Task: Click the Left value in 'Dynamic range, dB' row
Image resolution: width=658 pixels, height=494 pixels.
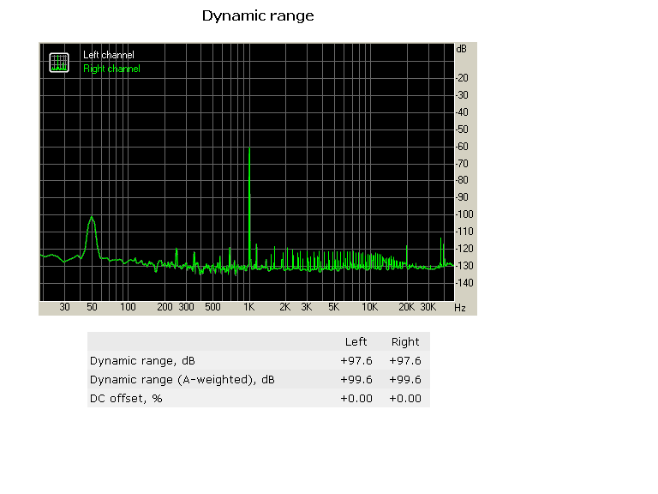Action: tap(356, 361)
